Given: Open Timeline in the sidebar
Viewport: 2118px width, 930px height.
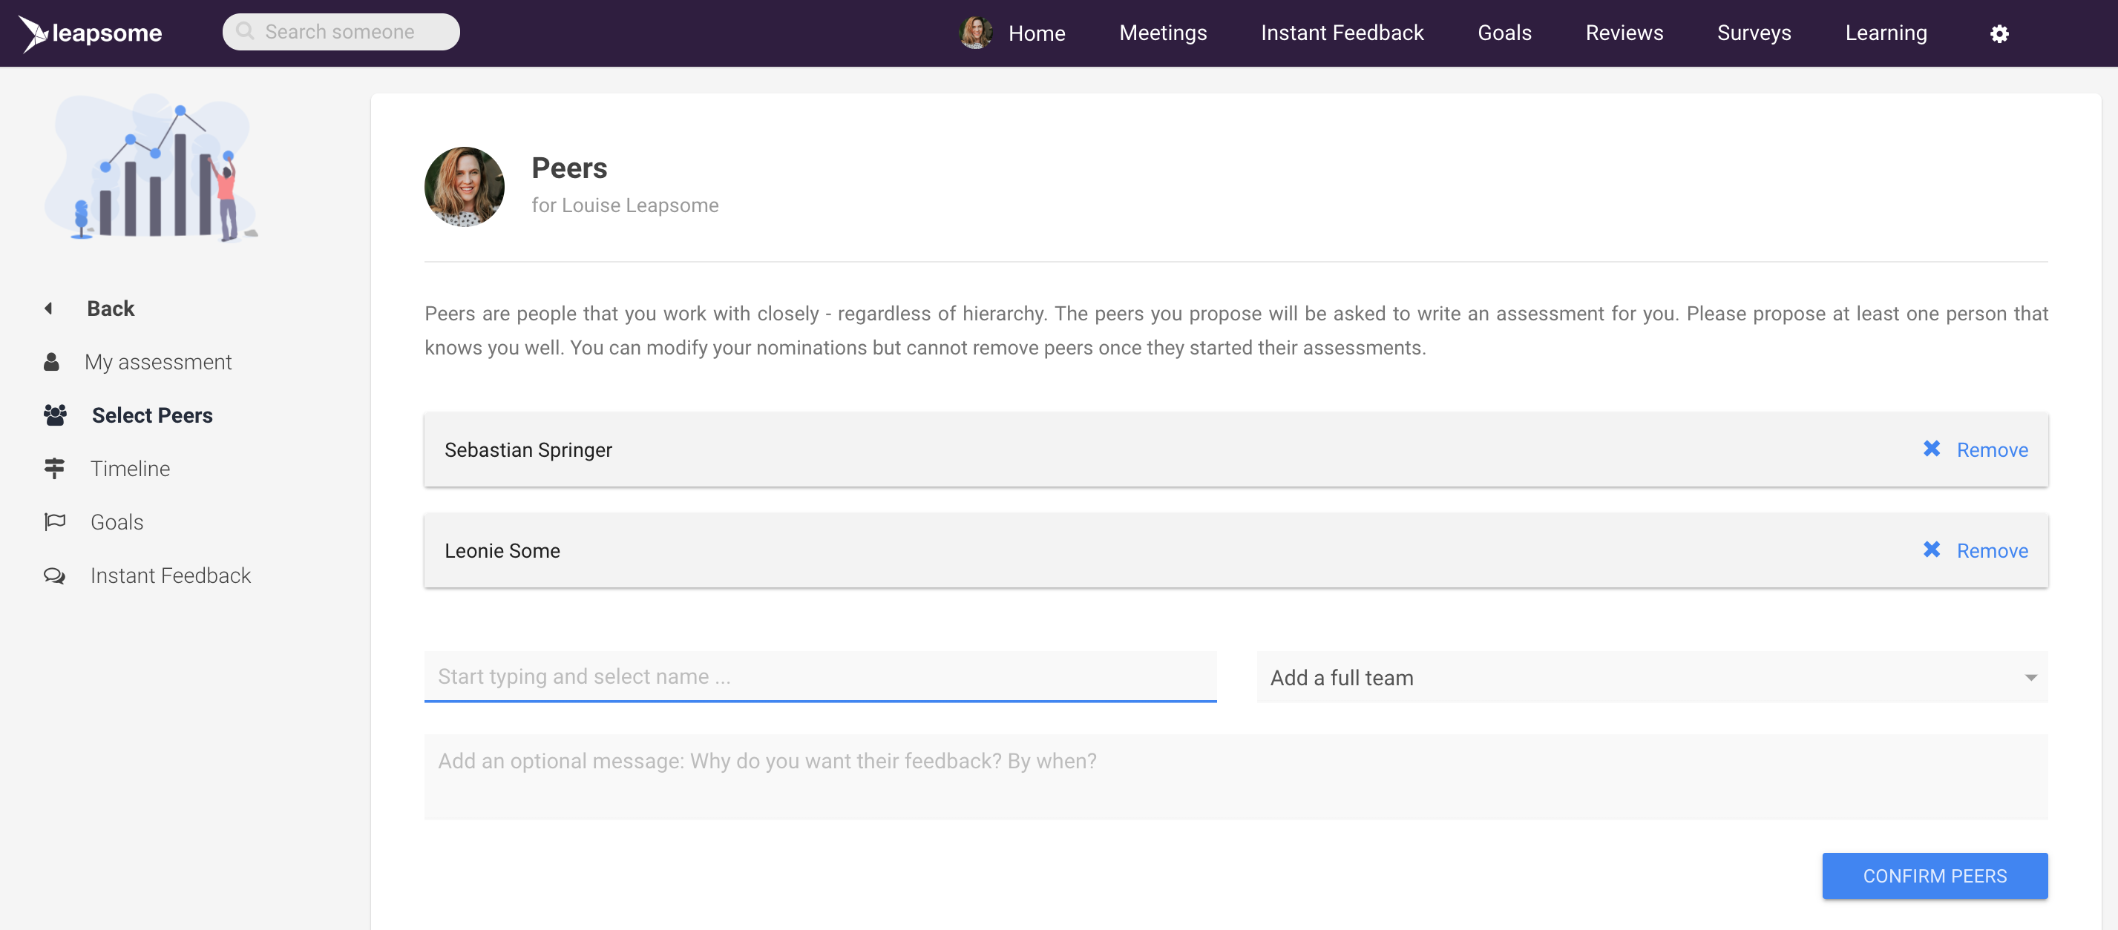Looking at the screenshot, I should [130, 468].
